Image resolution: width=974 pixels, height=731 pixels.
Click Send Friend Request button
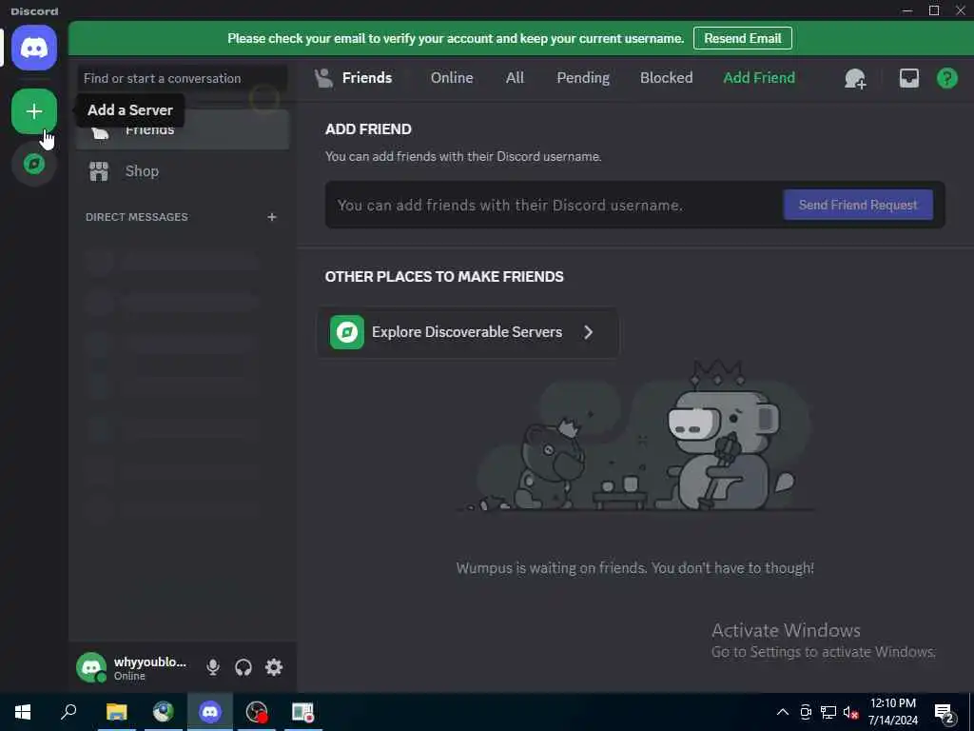pyautogui.click(x=858, y=205)
